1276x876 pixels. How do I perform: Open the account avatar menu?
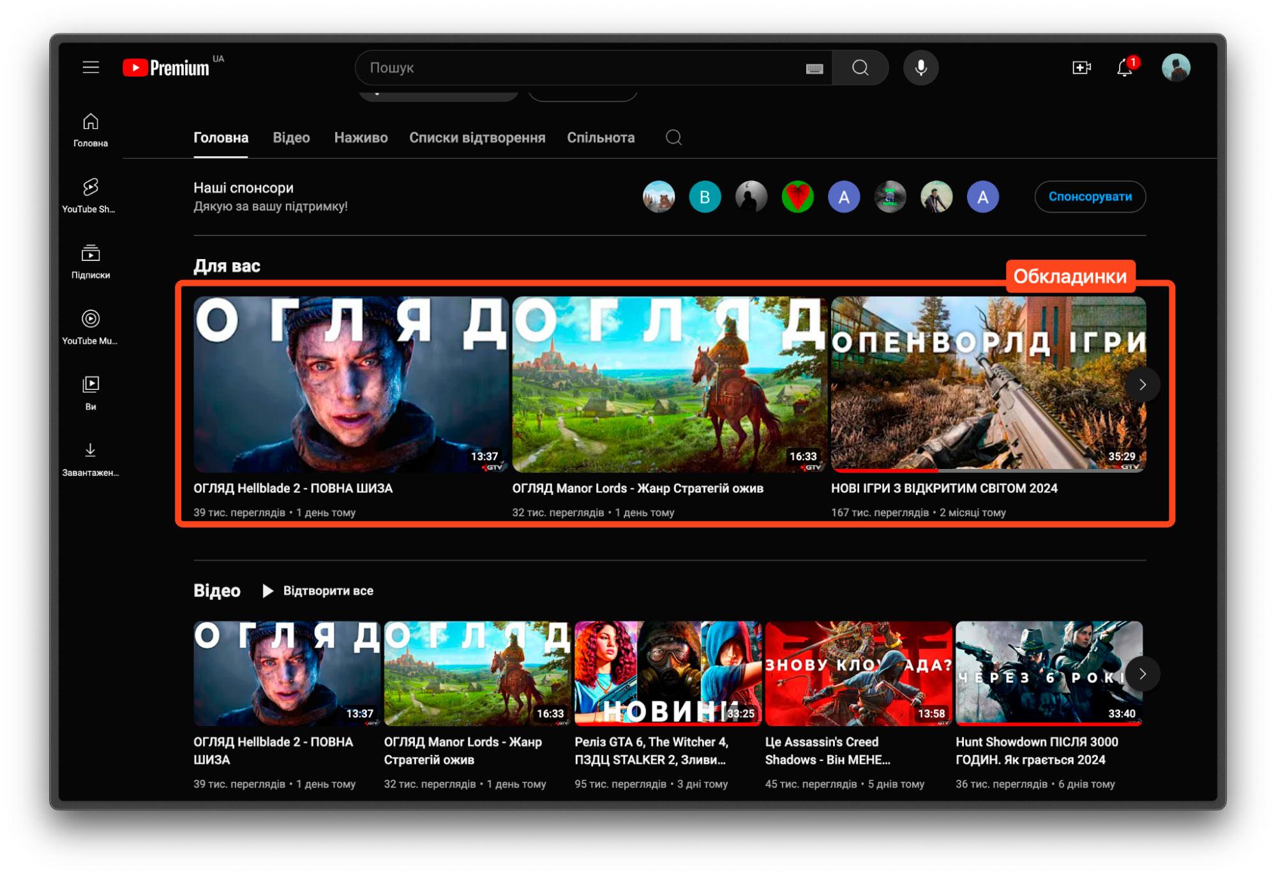tap(1176, 68)
